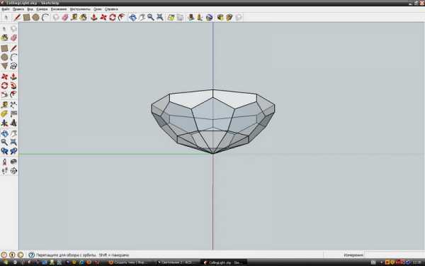Select the Freehand tool in the left palette
Viewport: 425px width, 266px height.
tap(13, 66)
